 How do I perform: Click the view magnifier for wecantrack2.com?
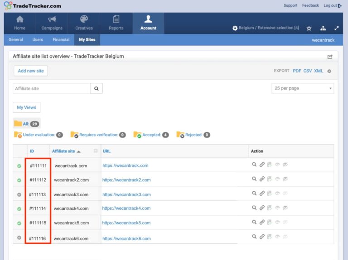coord(254,179)
